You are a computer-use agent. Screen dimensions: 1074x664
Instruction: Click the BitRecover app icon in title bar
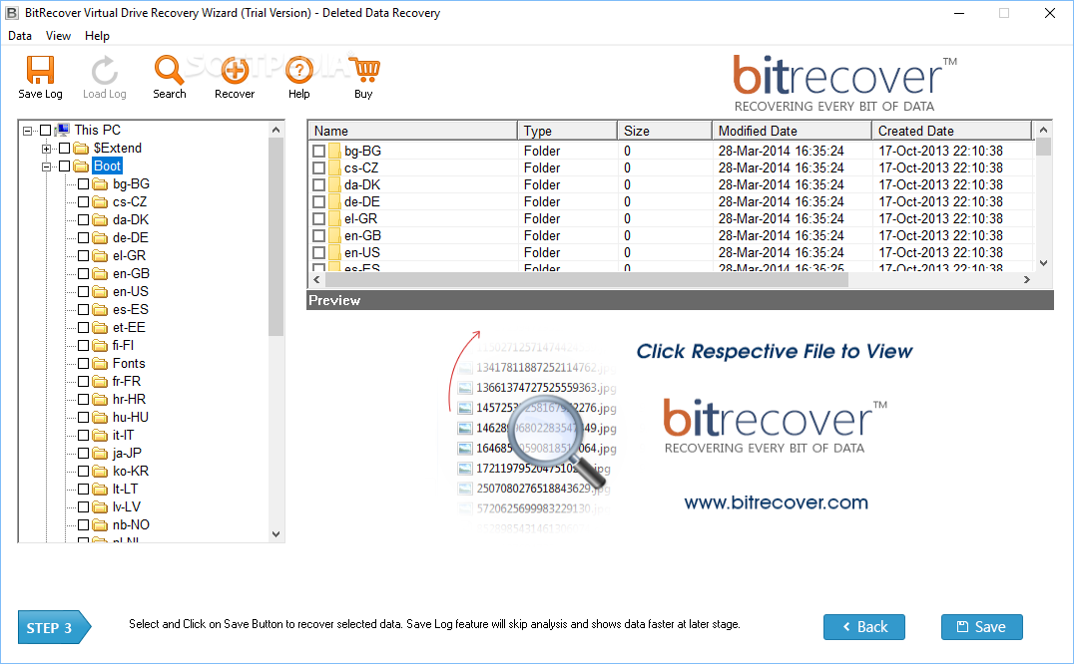click(12, 13)
